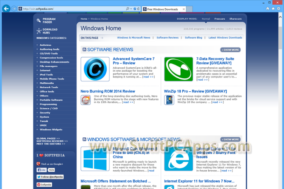
Task: Click the search magnifier in address bar
Action: coord(127,9)
